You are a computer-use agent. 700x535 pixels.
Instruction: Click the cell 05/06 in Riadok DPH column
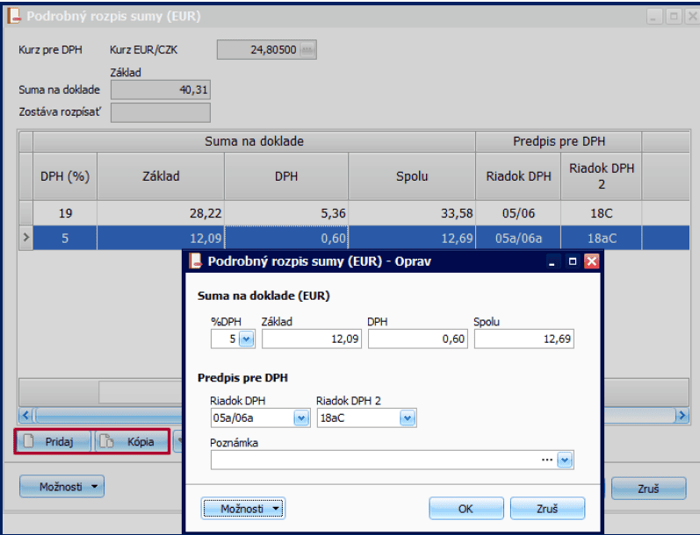click(518, 213)
